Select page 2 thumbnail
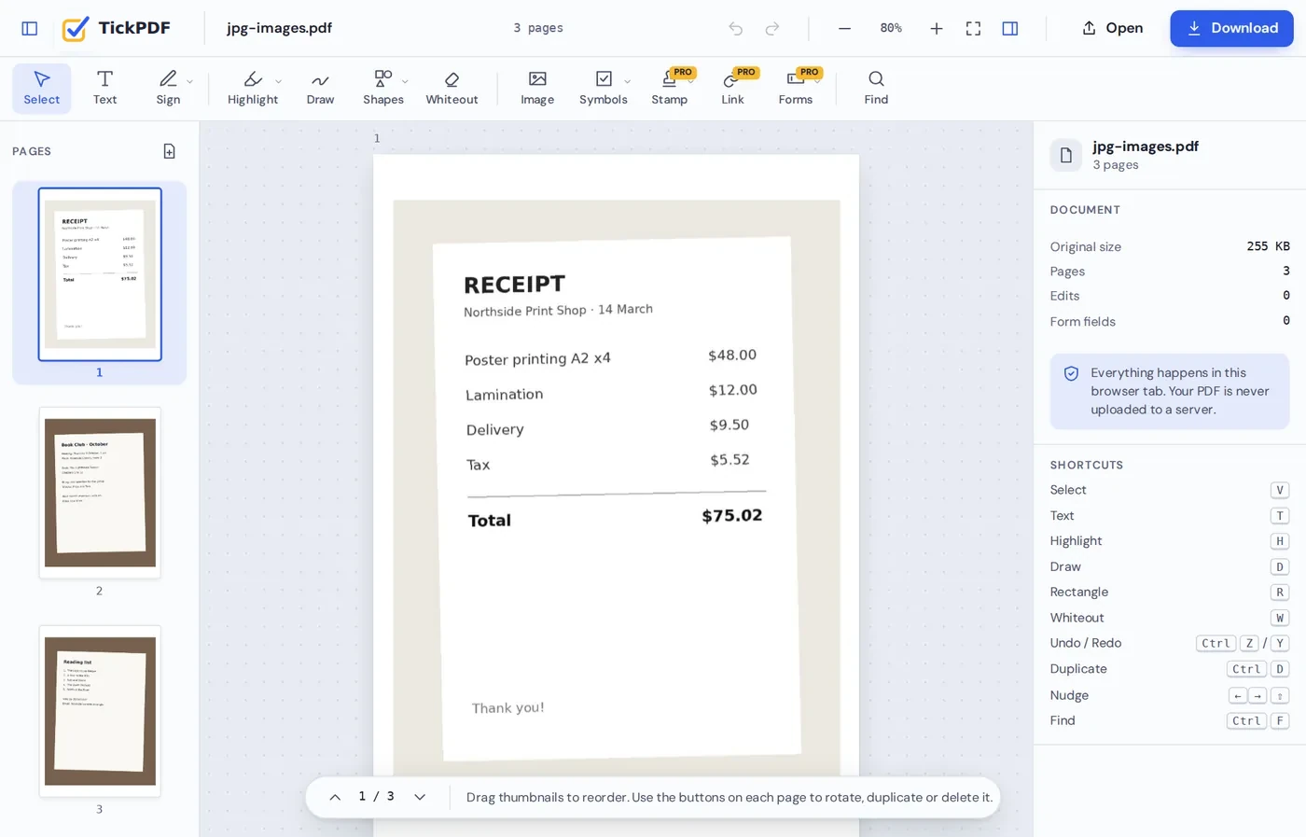This screenshot has width=1306, height=837. 100,493
